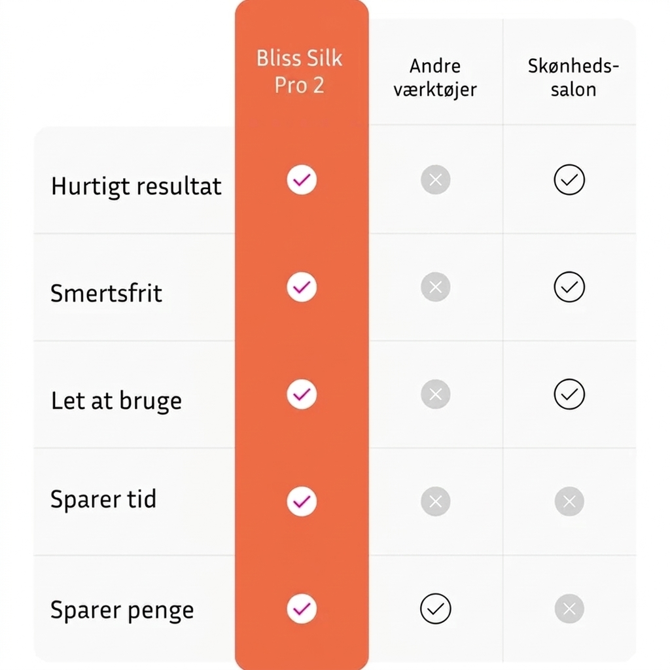Click Skønhedssalon checkmark for Smertsfrit

569,287
